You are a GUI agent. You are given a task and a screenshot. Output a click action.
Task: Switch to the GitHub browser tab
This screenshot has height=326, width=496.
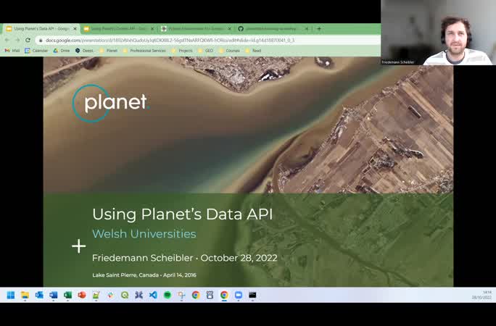(x=272, y=29)
